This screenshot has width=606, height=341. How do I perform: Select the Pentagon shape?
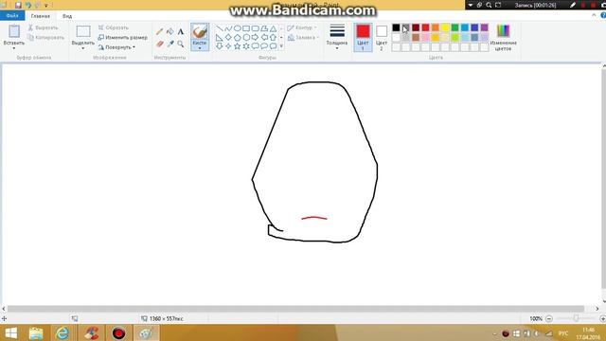point(238,38)
